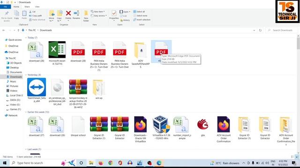Open the Copy to dropdown
Image resolution: width=300 pixels, height=168 pixels.
coord(60,16)
